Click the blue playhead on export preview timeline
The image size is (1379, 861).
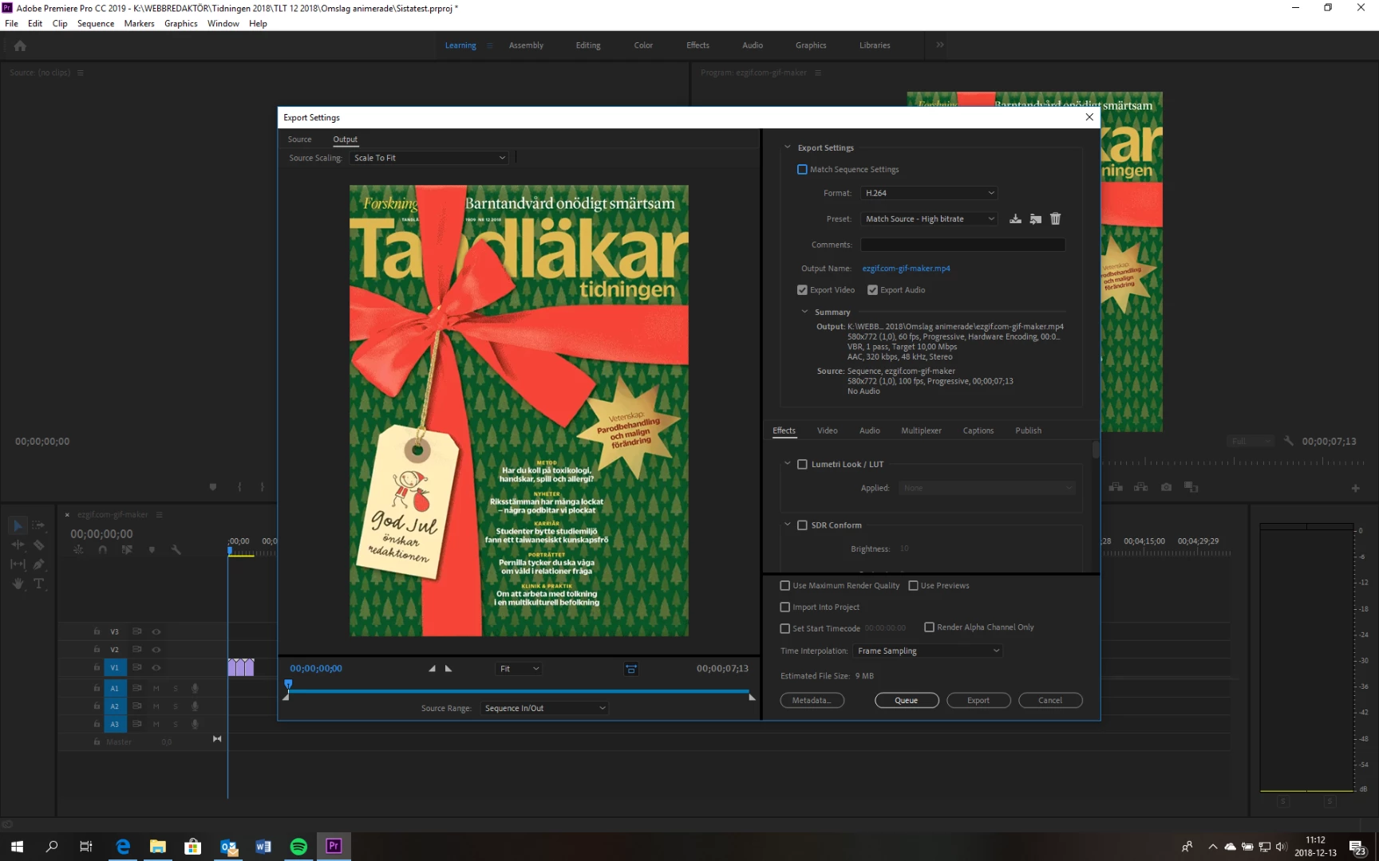coord(288,684)
